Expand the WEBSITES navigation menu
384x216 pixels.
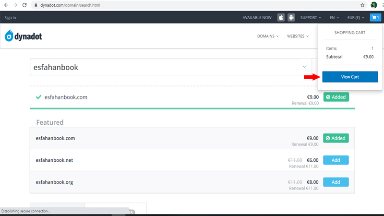tap(298, 36)
